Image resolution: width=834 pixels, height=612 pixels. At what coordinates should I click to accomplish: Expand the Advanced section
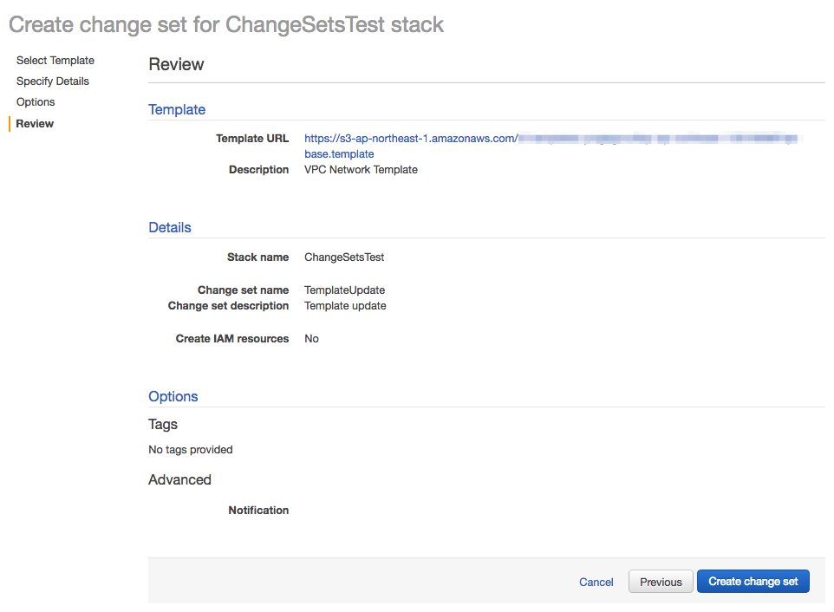pyautogui.click(x=179, y=479)
